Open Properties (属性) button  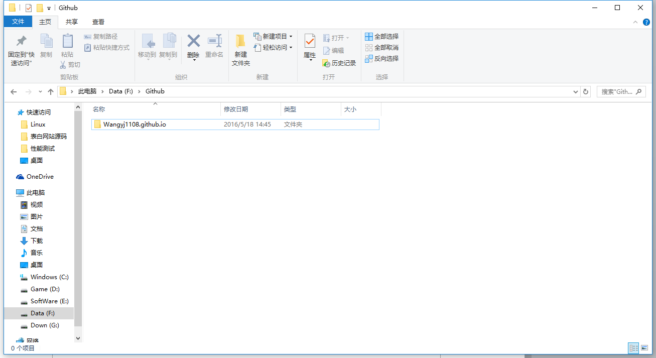click(x=310, y=48)
